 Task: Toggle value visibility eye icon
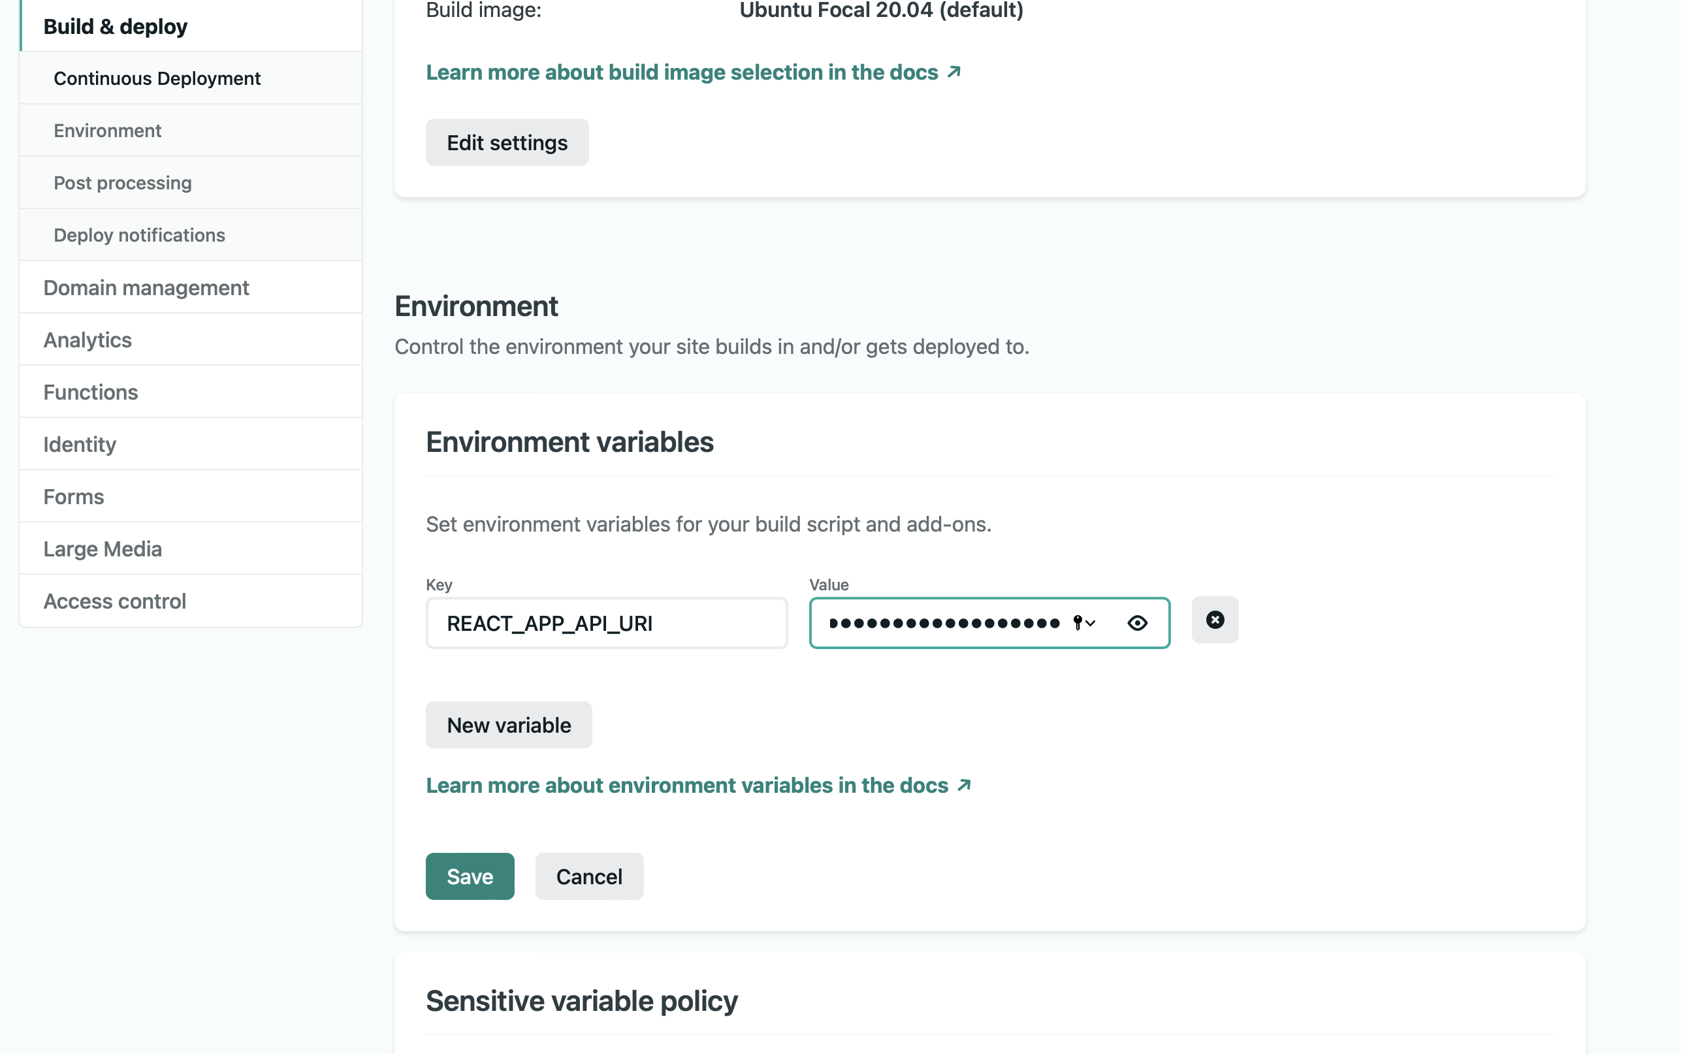point(1137,622)
